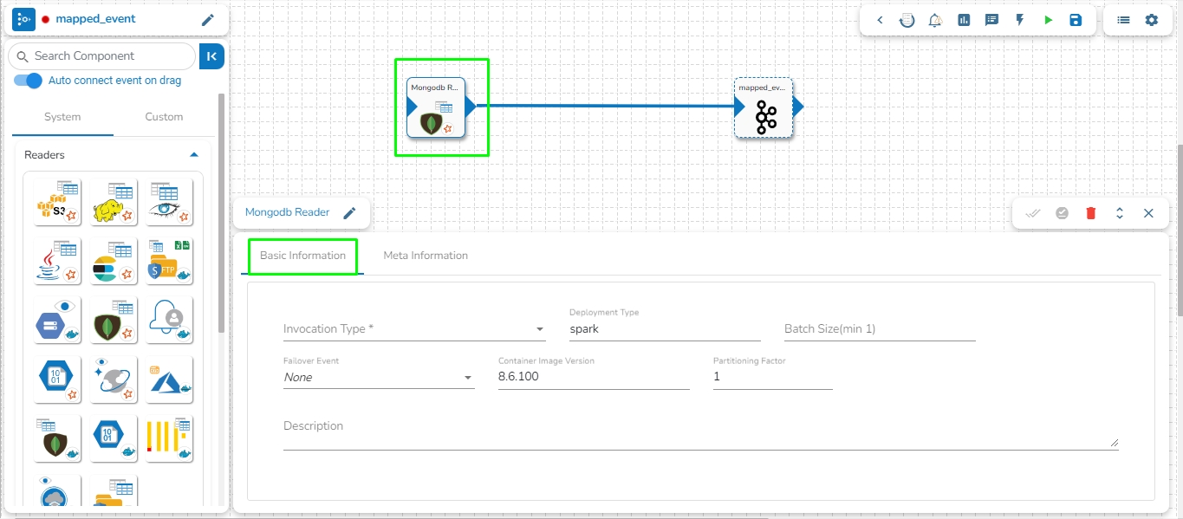This screenshot has width=1183, height=519.
Task: Select the Hadoop elephant reader component
Action: coord(113,201)
